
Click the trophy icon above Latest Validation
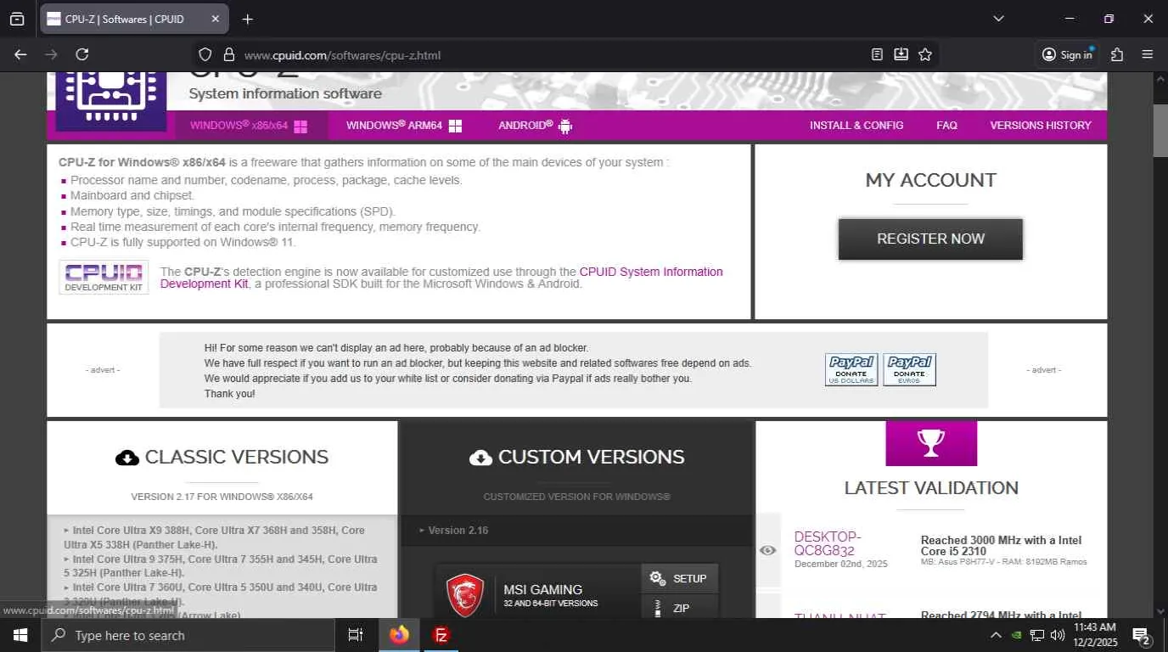pyautogui.click(x=931, y=443)
